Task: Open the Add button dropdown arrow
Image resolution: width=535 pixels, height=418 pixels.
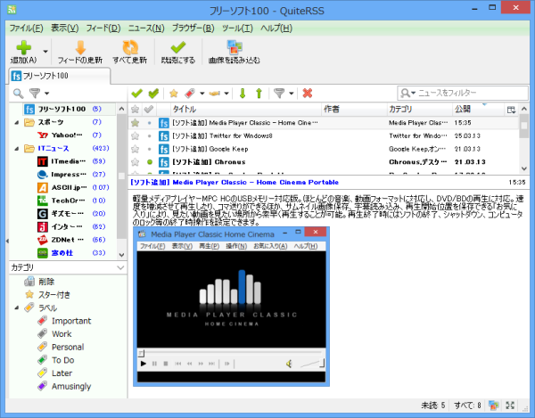Action: pyautogui.click(x=45, y=52)
